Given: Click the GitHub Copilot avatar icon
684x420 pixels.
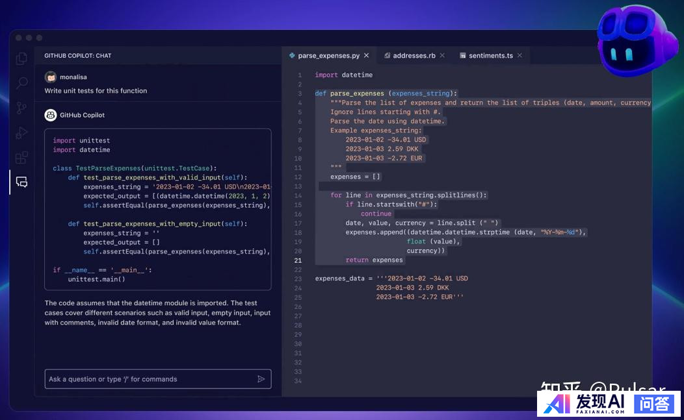Looking at the screenshot, I should pos(50,115).
